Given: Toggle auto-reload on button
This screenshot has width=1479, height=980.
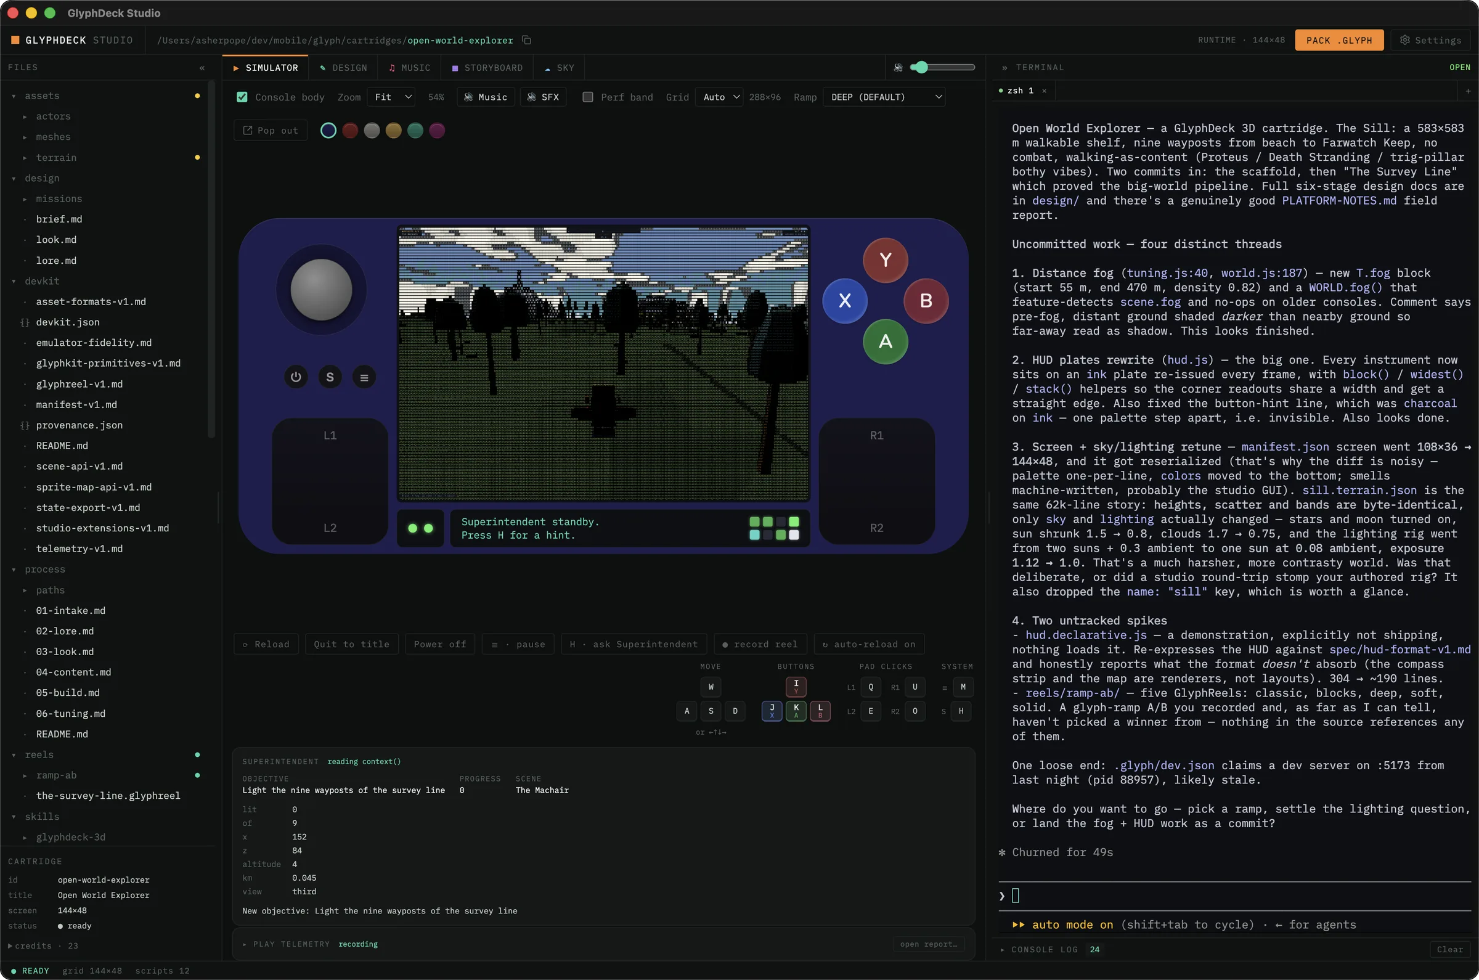Looking at the screenshot, I should coord(868,643).
